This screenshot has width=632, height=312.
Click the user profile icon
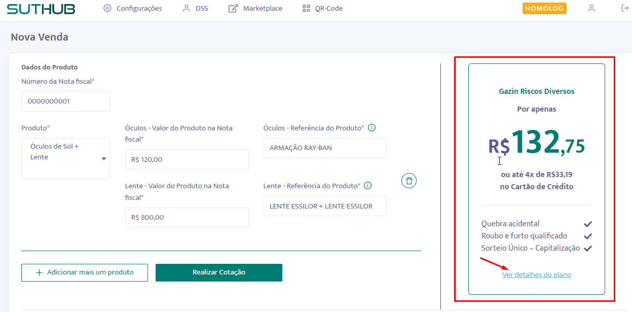pyautogui.click(x=591, y=8)
